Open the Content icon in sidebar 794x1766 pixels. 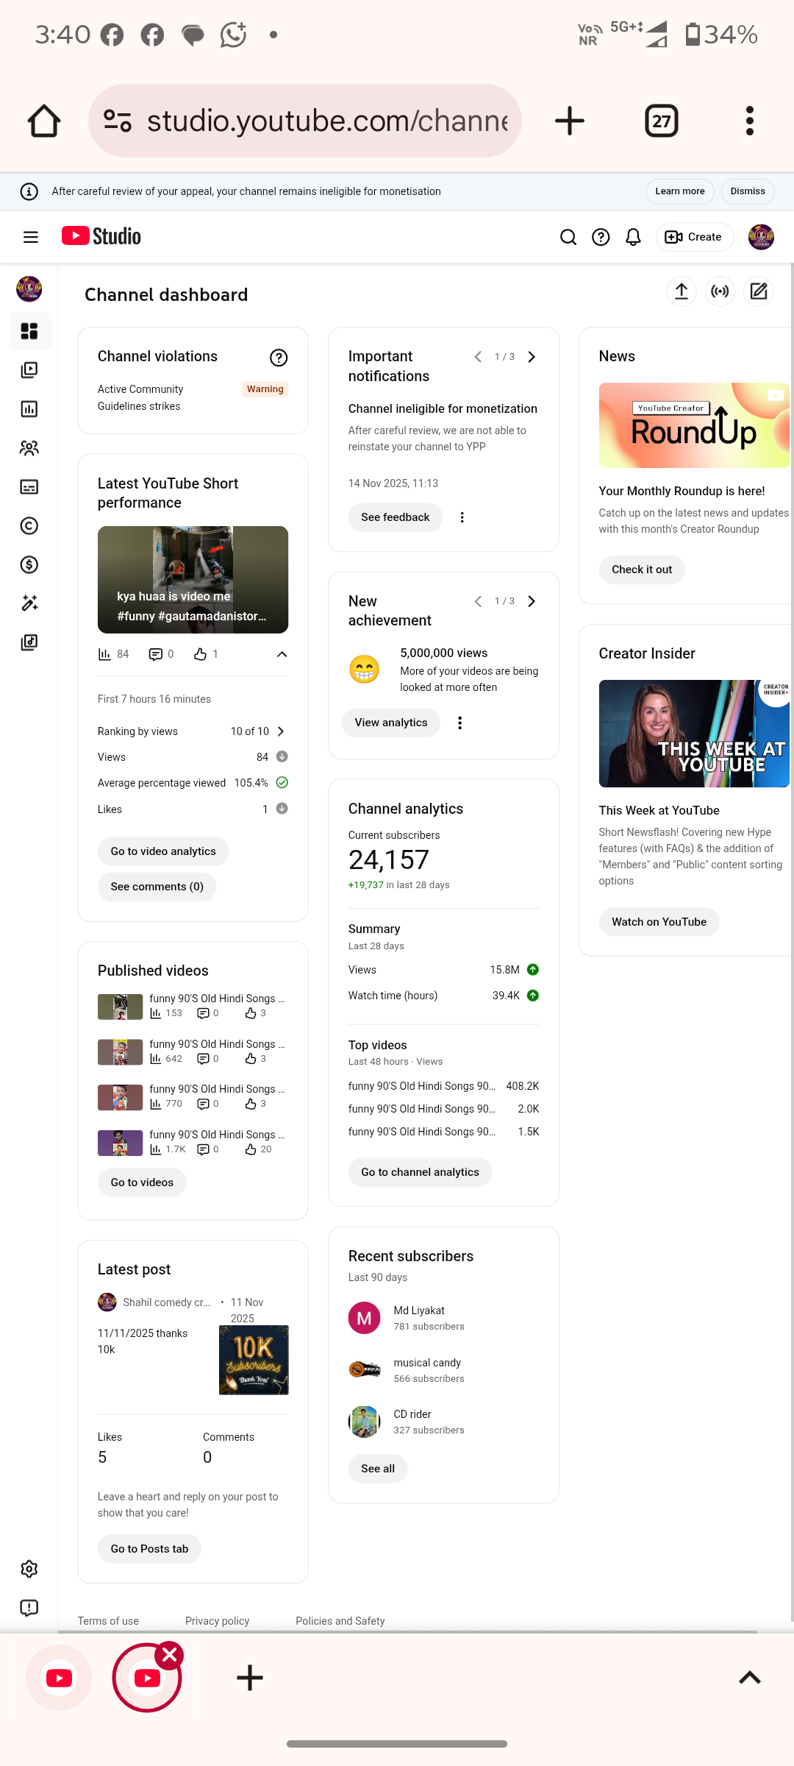29,370
